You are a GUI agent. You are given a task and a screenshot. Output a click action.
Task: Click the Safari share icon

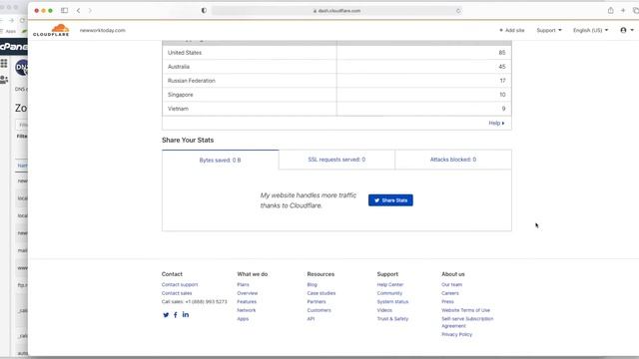(610, 11)
